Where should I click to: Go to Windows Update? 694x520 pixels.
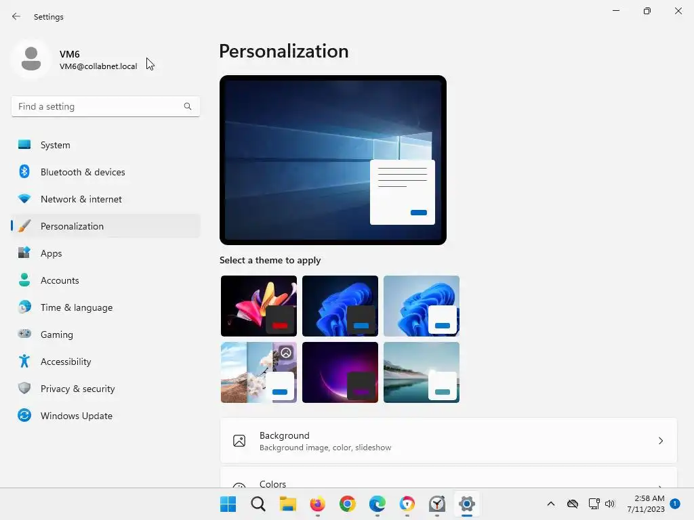click(x=106, y=415)
